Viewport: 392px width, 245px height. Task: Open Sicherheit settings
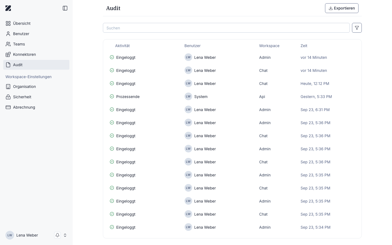point(36,97)
